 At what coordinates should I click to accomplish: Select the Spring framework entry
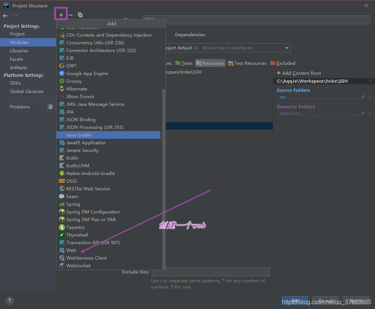(108, 204)
